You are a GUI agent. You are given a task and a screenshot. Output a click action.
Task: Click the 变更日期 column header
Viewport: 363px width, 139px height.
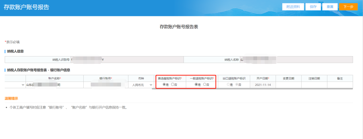tap(288, 79)
